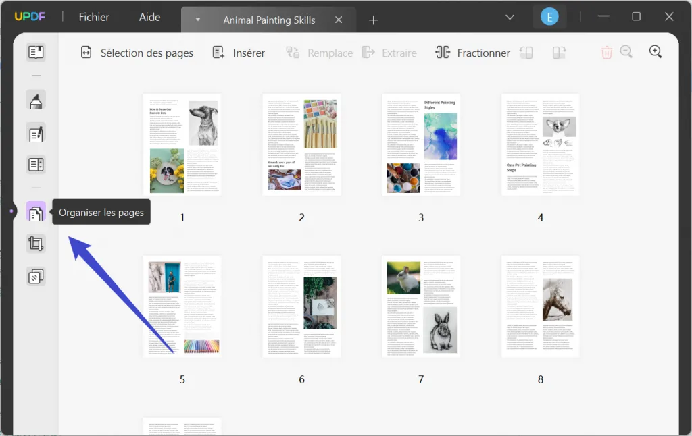Click the rotate left page icon
692x436 pixels.
tap(526, 52)
